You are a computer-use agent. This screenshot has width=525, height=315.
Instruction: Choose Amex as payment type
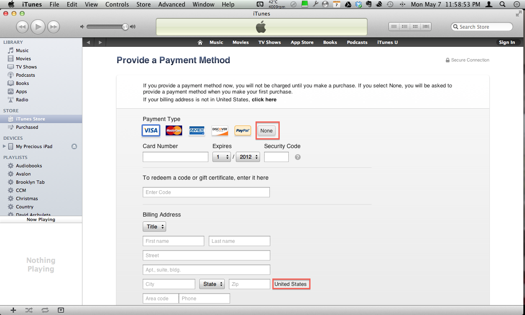197,130
